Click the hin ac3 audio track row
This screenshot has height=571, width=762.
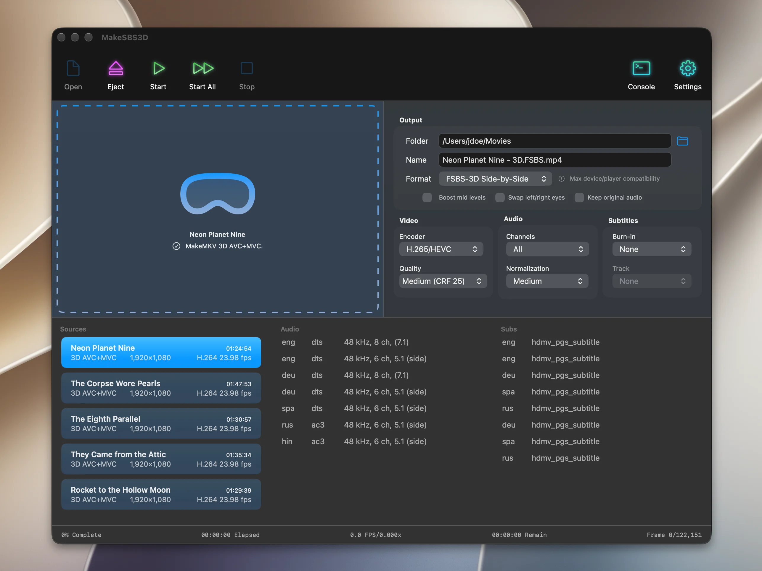pos(354,441)
